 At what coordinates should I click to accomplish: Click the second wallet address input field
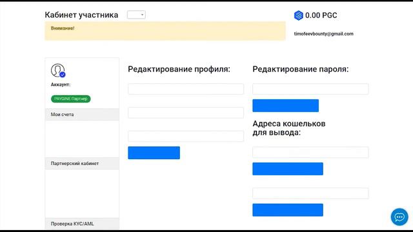pos(310,193)
